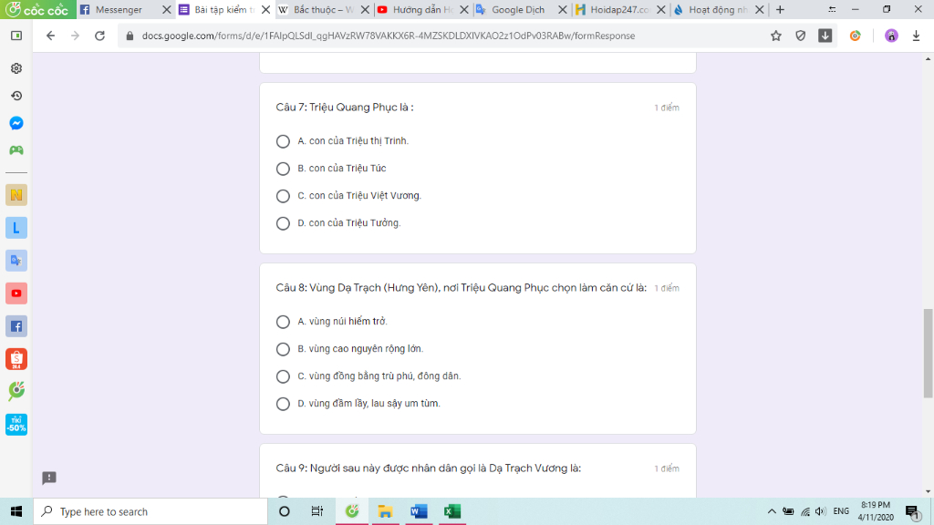Show browser downloads arrow icon

pos(916,36)
